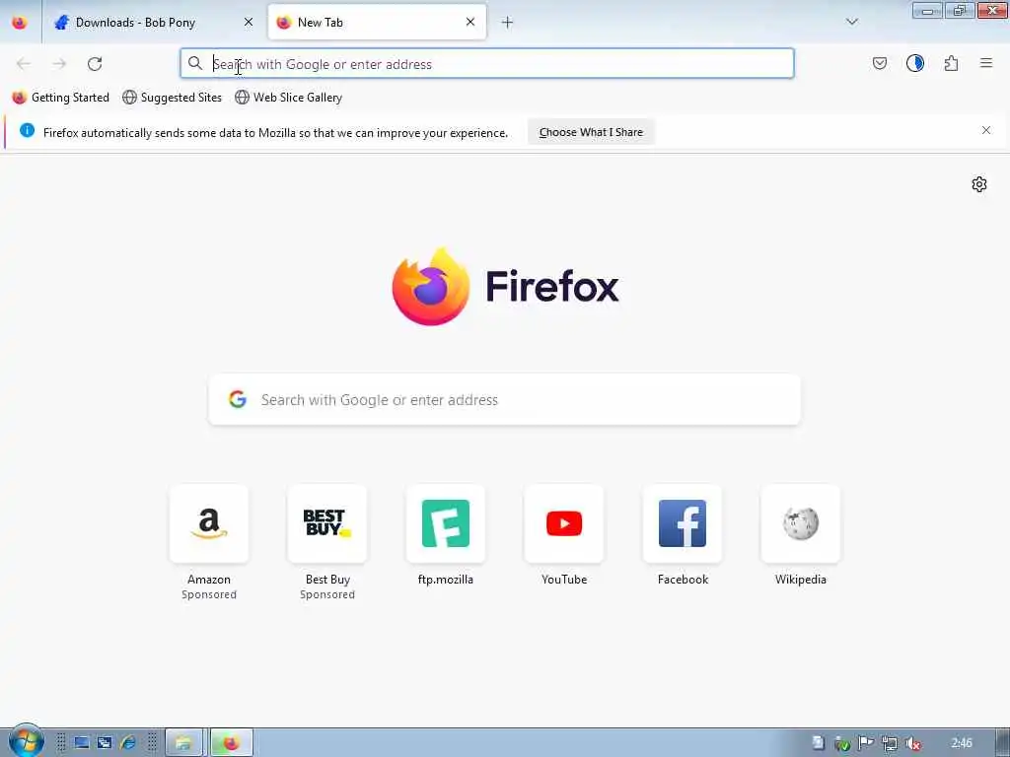Dismiss the data sharing notification bar
Viewport: 1010px width, 757px height.
click(986, 130)
